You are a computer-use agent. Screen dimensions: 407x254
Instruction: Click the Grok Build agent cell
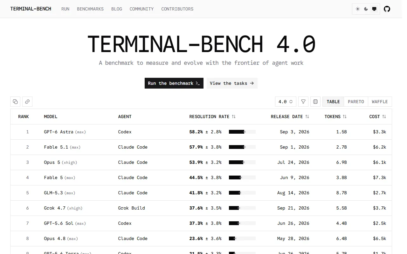coord(131,208)
